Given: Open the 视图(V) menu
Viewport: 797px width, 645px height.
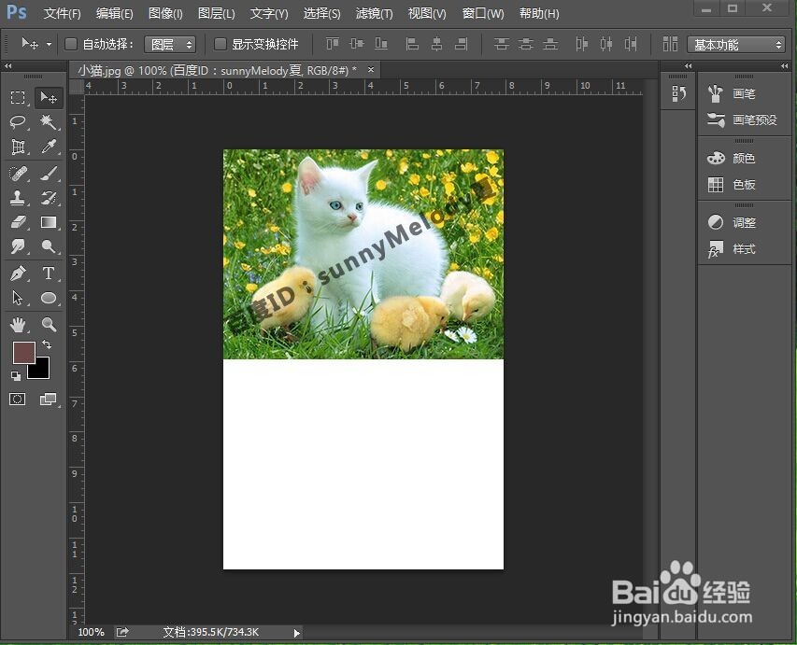Looking at the screenshot, I should [427, 14].
